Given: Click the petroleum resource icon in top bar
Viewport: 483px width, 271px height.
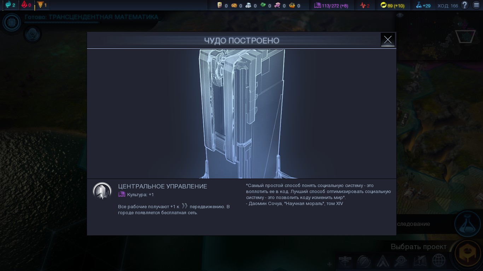Looking at the screenshot, I should click(219, 5).
